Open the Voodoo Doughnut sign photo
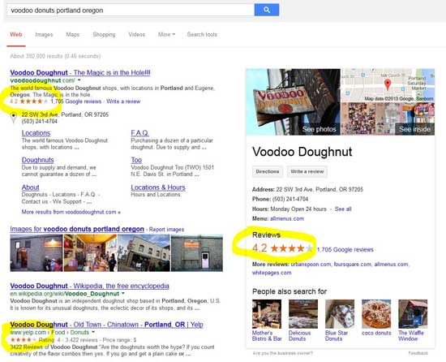Screen dimensions: 446x362 coord(294,102)
